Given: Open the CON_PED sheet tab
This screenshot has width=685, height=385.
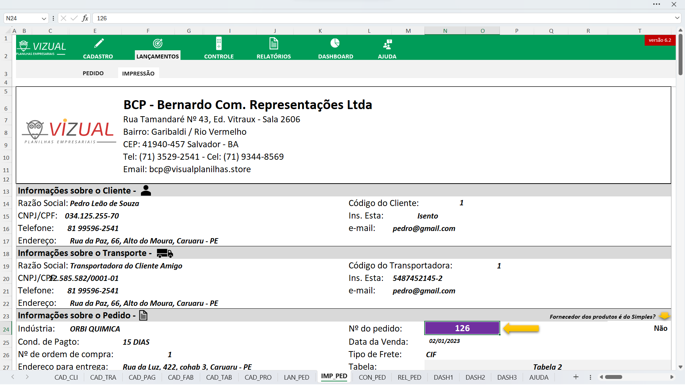Looking at the screenshot, I should [x=372, y=377].
